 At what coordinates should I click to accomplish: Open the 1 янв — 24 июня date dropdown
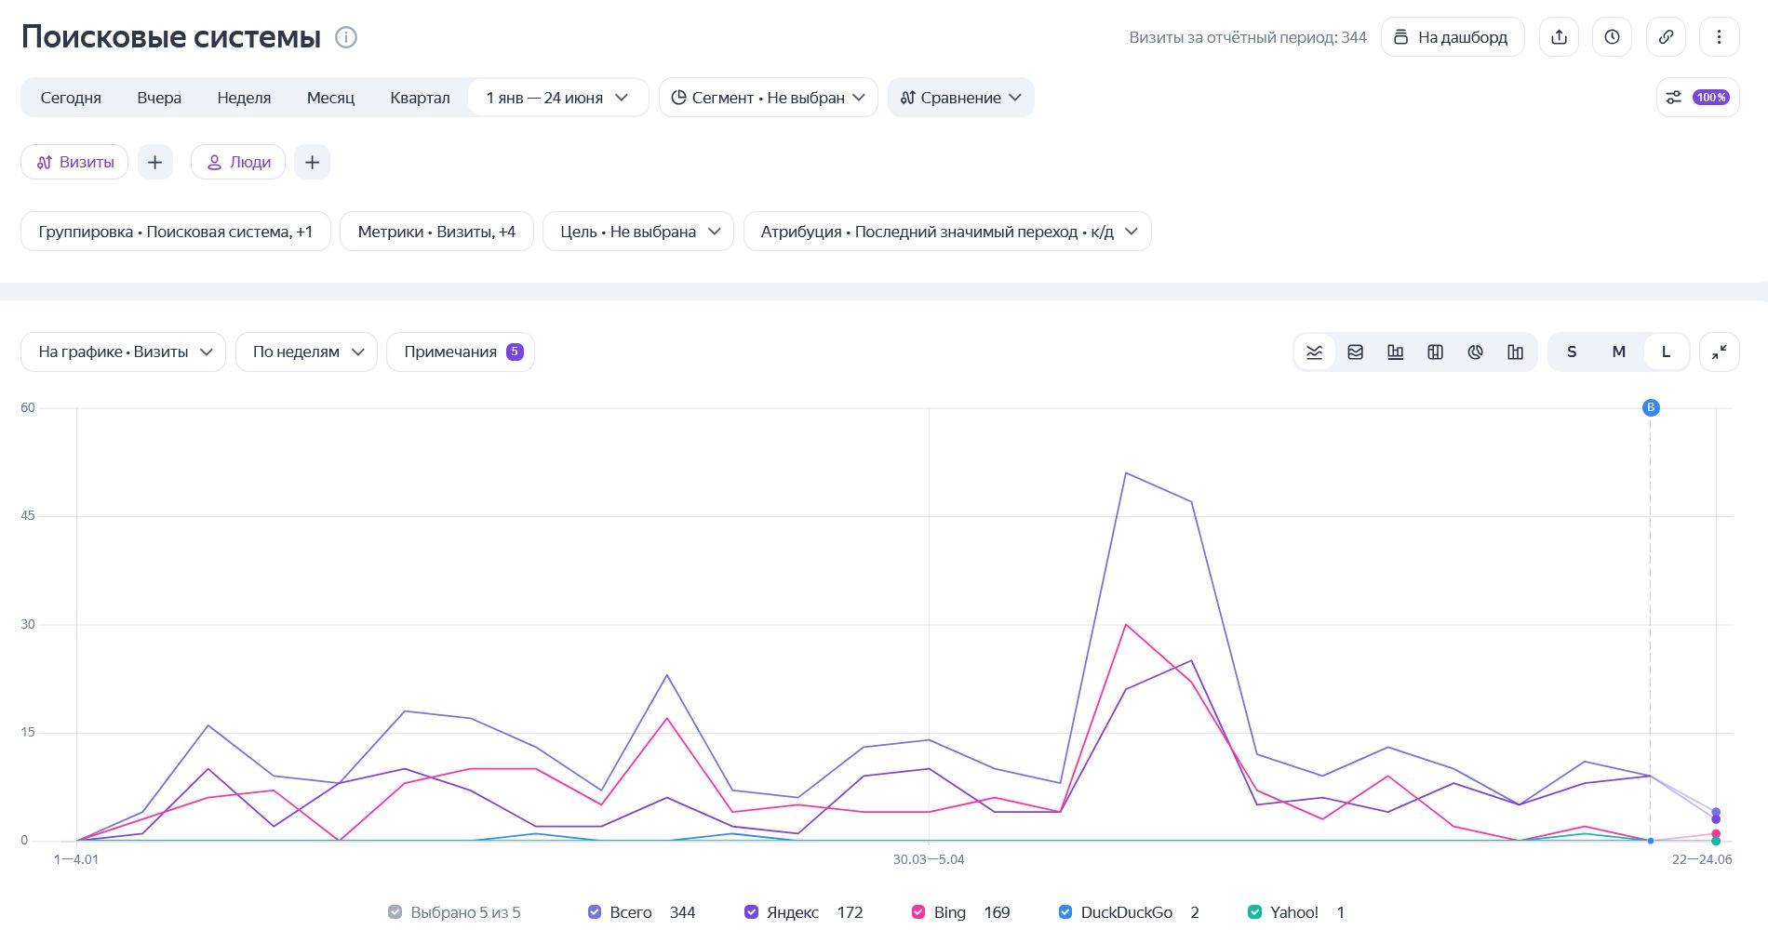(x=557, y=98)
